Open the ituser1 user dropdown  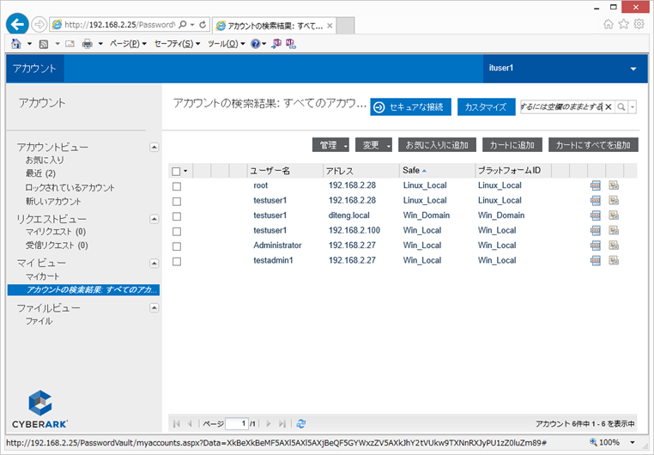(x=633, y=69)
